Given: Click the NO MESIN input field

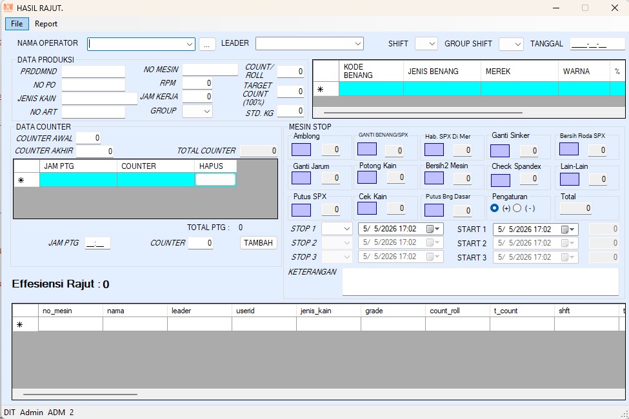Looking at the screenshot, I should point(210,70).
